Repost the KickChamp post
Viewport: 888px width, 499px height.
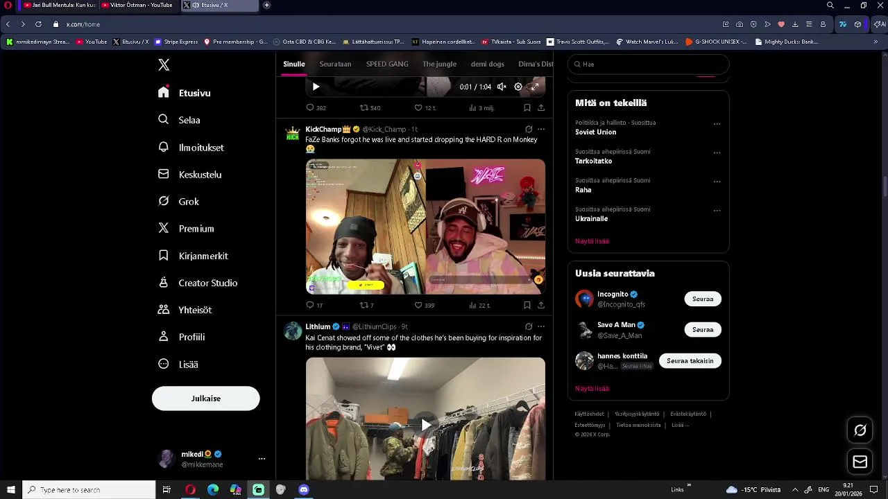pos(366,305)
